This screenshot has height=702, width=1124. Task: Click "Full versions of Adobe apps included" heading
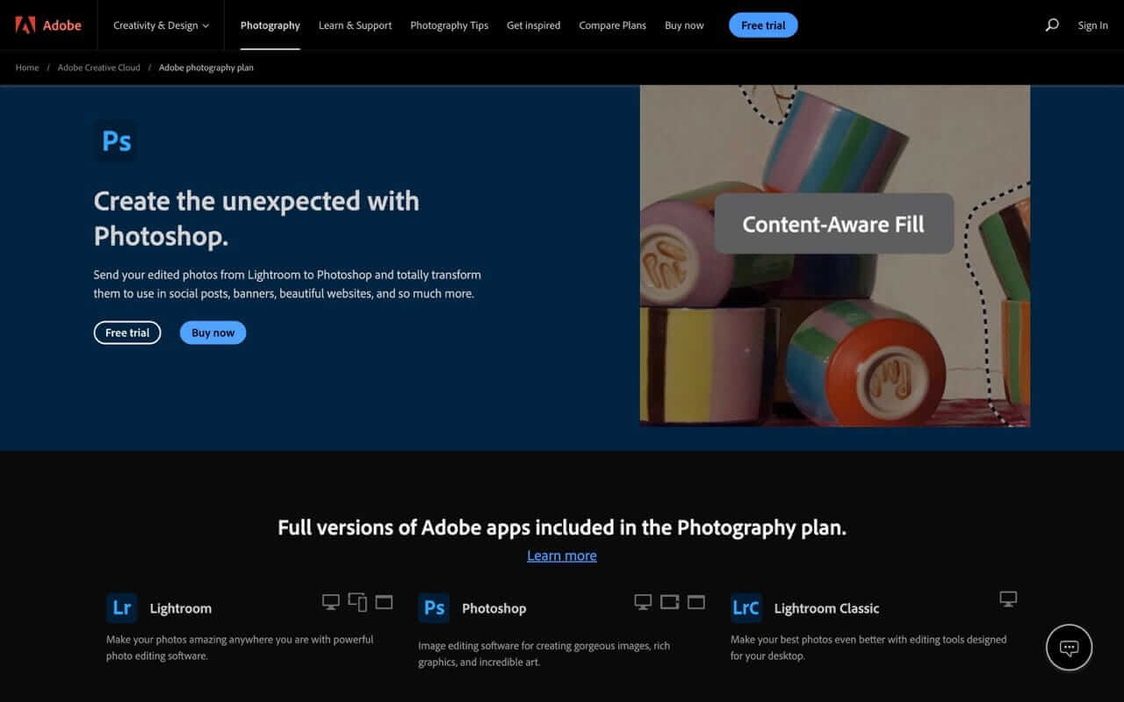click(562, 527)
